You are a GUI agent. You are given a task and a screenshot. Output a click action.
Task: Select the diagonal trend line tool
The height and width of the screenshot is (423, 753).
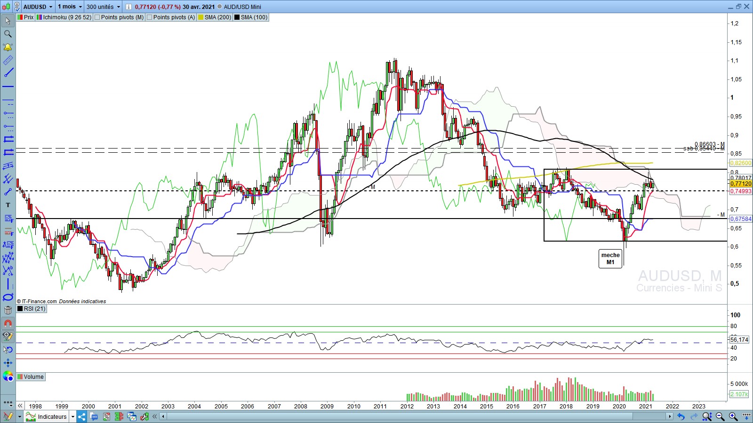8,73
